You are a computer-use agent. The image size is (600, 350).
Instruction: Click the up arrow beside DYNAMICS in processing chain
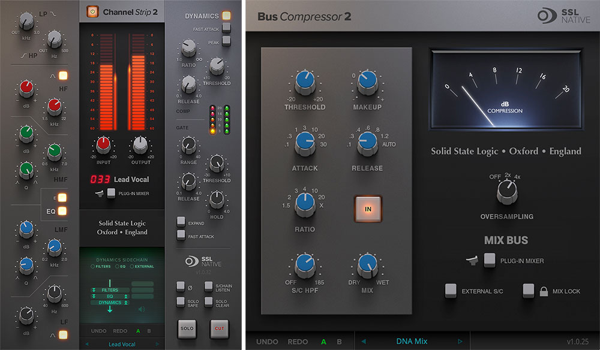(x=126, y=303)
